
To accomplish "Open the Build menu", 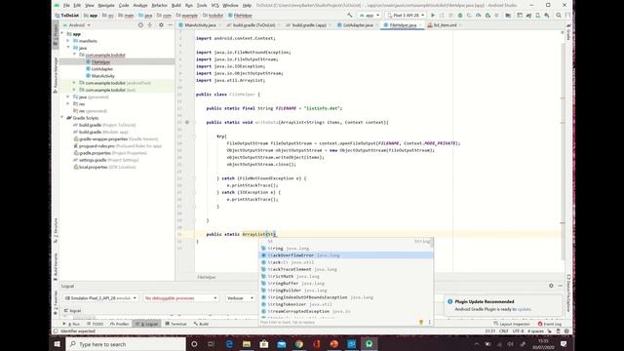I will coord(176,5).
